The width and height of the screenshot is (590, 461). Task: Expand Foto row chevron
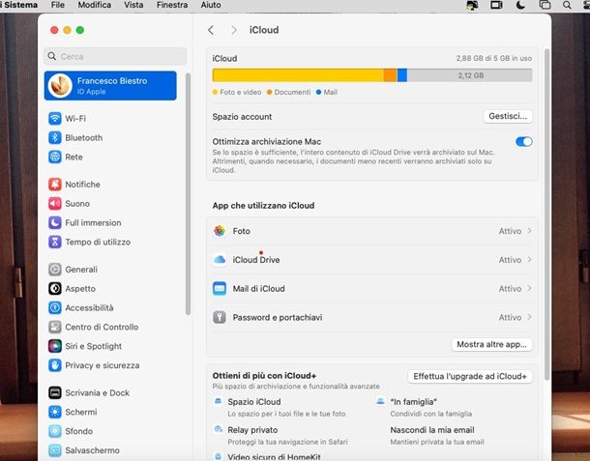(529, 230)
